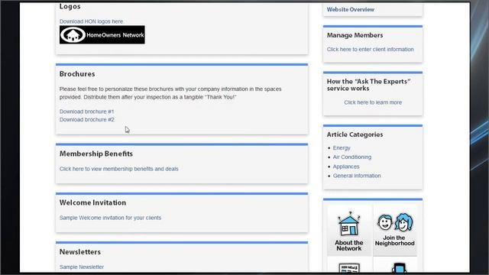
Task: Click the Manage Members heading
Action: click(355, 35)
